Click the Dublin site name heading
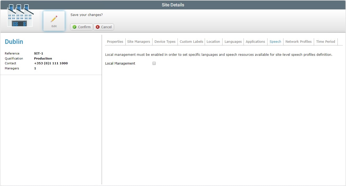346x186 pixels. click(x=14, y=41)
